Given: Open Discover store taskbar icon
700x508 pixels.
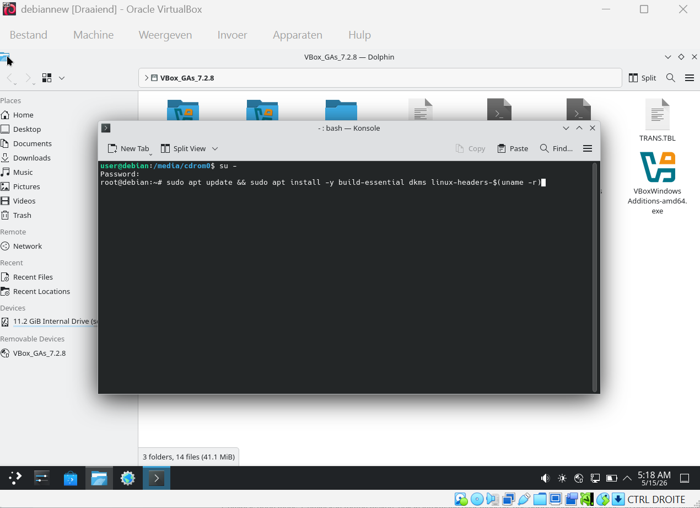Looking at the screenshot, I should tap(71, 478).
